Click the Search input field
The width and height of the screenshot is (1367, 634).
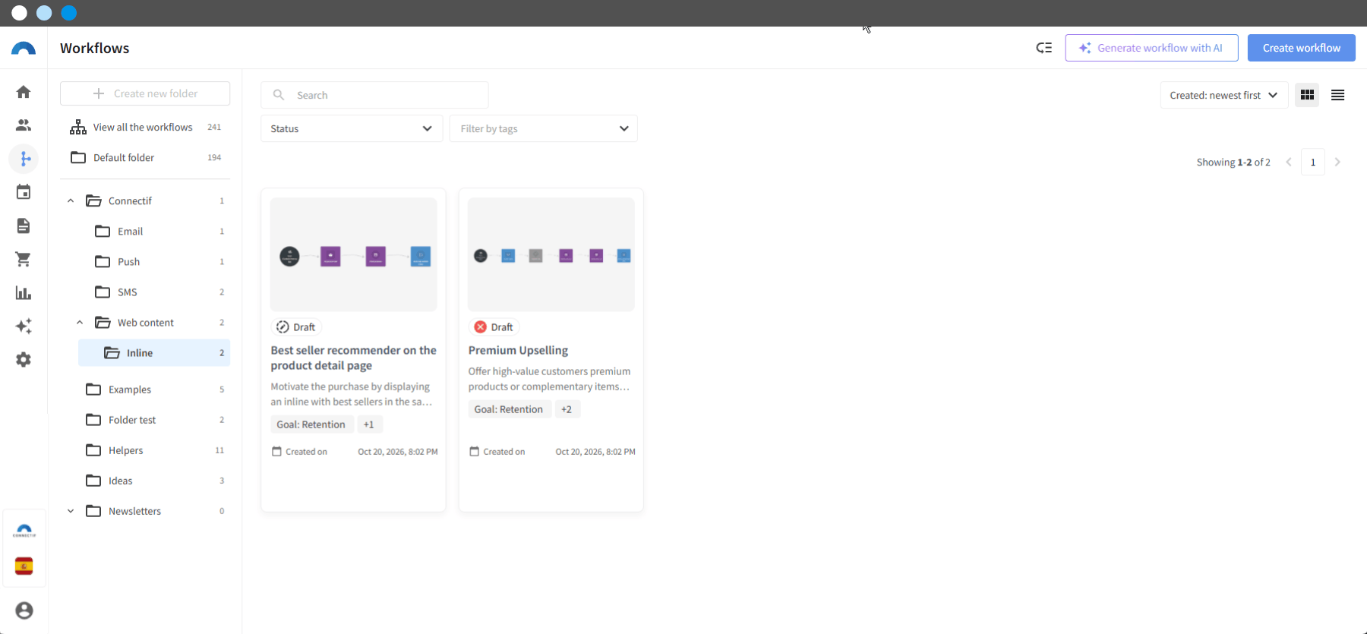[x=374, y=95]
